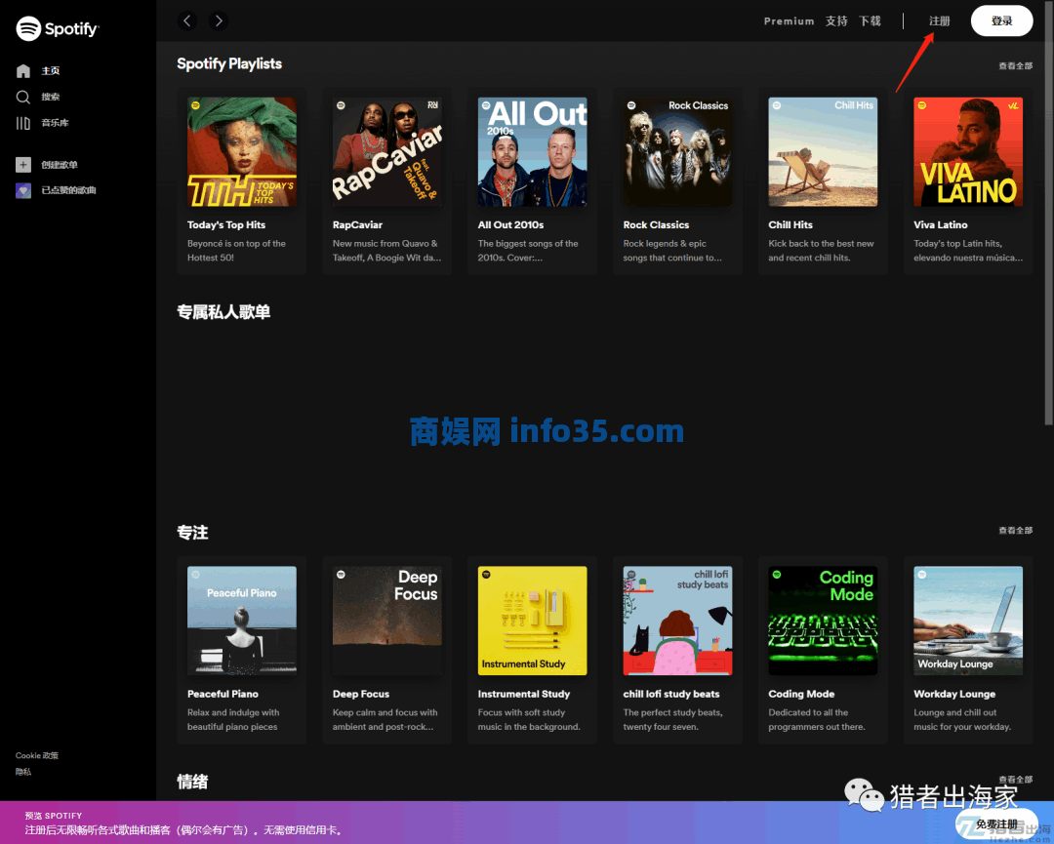Click 'Beyoncé is on top of the' description
This screenshot has height=844, width=1054.
point(236,244)
